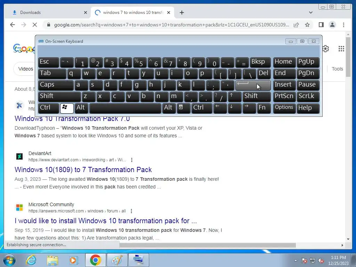This screenshot has height=267, width=356.
Task: Open Windows Explorer from the taskbar
Action: click(x=52, y=260)
